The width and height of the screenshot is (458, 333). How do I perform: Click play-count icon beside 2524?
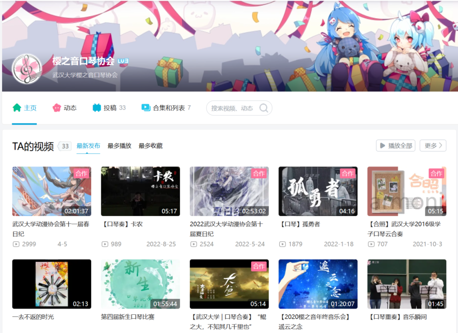tap(194, 244)
